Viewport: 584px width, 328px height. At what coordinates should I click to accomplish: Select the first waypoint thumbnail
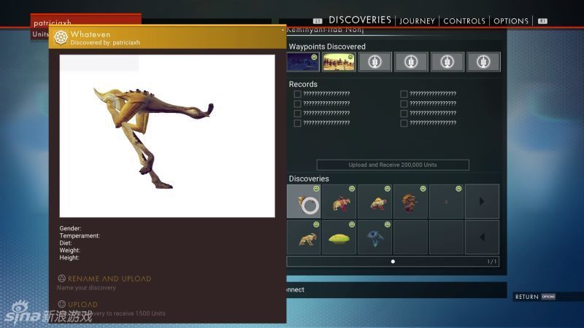pos(303,62)
